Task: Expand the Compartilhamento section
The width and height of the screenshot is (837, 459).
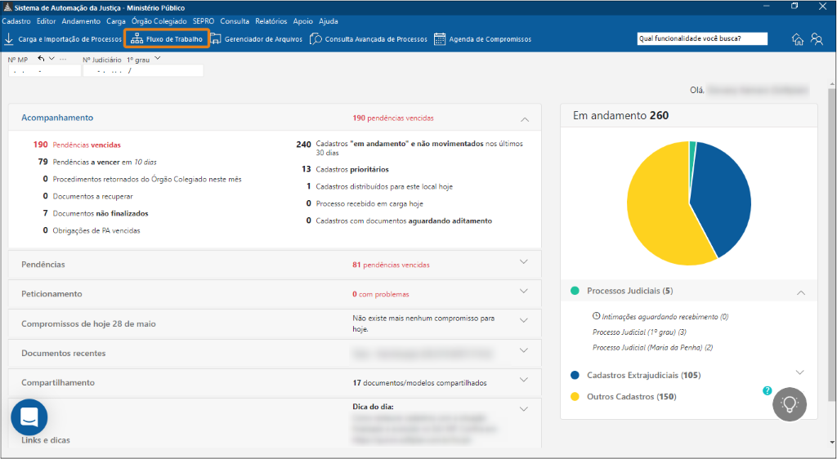Action: coord(524,380)
